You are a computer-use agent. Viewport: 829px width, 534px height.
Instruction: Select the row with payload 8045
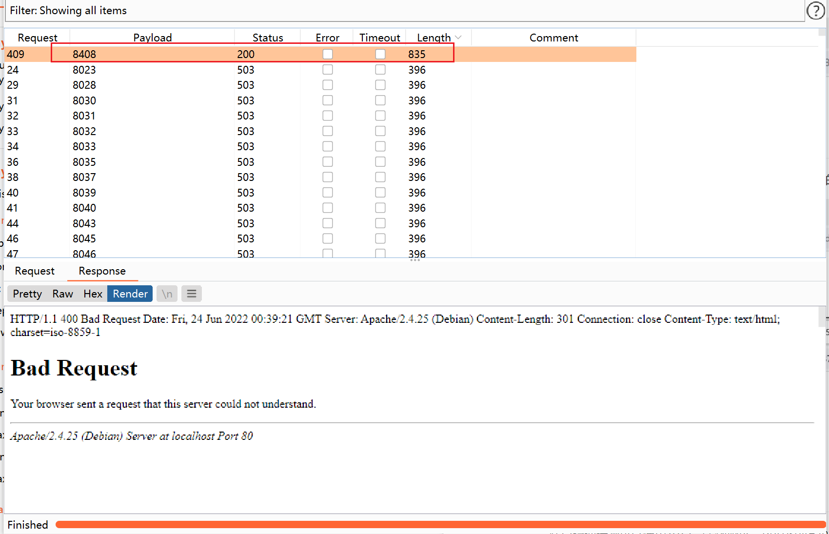[x=320, y=238]
